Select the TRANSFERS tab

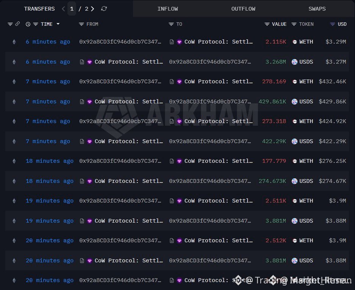[39, 9]
